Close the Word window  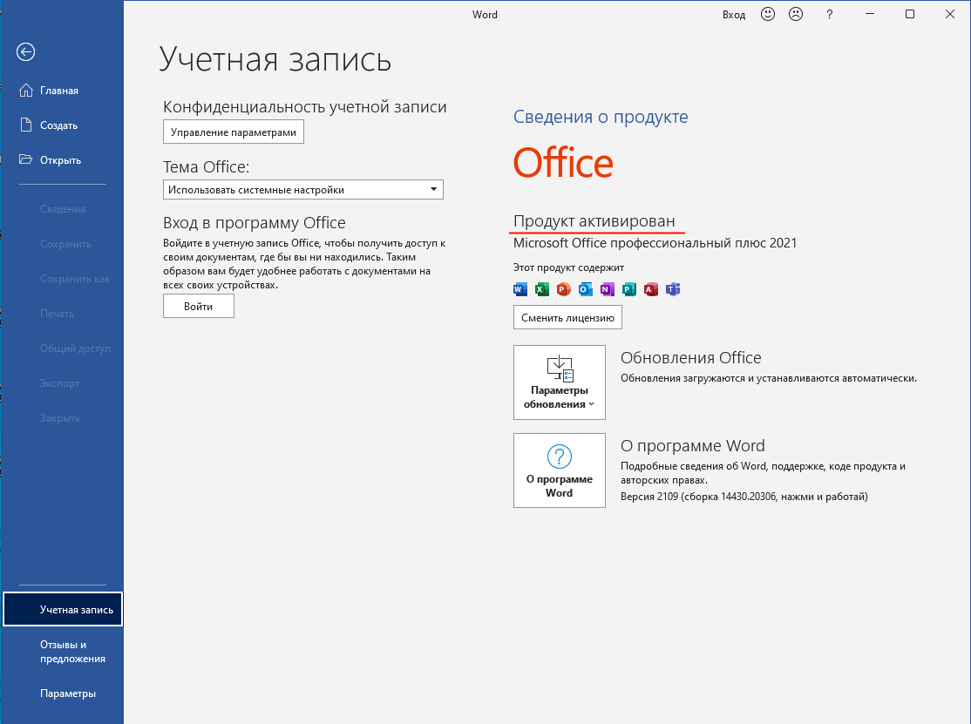pyautogui.click(x=950, y=14)
